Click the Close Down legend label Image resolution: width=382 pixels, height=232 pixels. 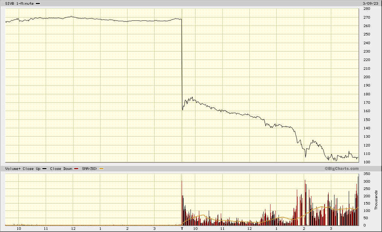pyautogui.click(x=61, y=169)
